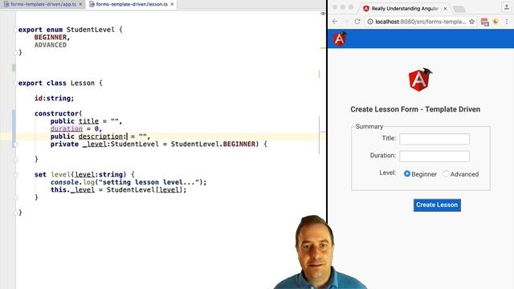This screenshot has height=289, width=514.
Task: Click 'export enum StudentLevel' declaration text
Action: tap(67, 30)
